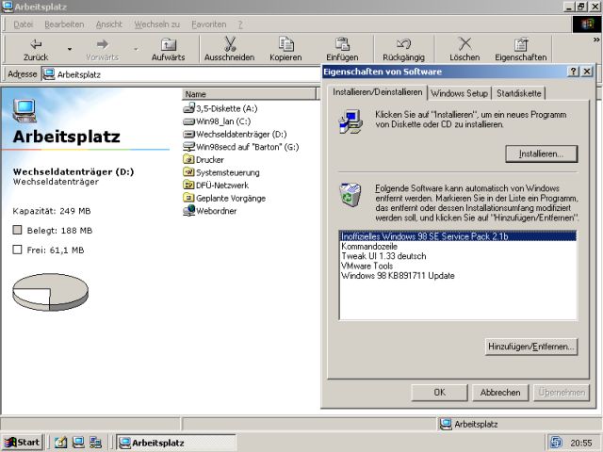Click OK in the Software properties dialog
The width and height of the screenshot is (603, 452).
tap(440, 393)
